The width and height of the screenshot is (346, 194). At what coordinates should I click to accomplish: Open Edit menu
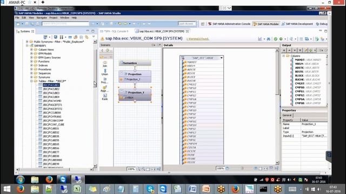(24, 18)
